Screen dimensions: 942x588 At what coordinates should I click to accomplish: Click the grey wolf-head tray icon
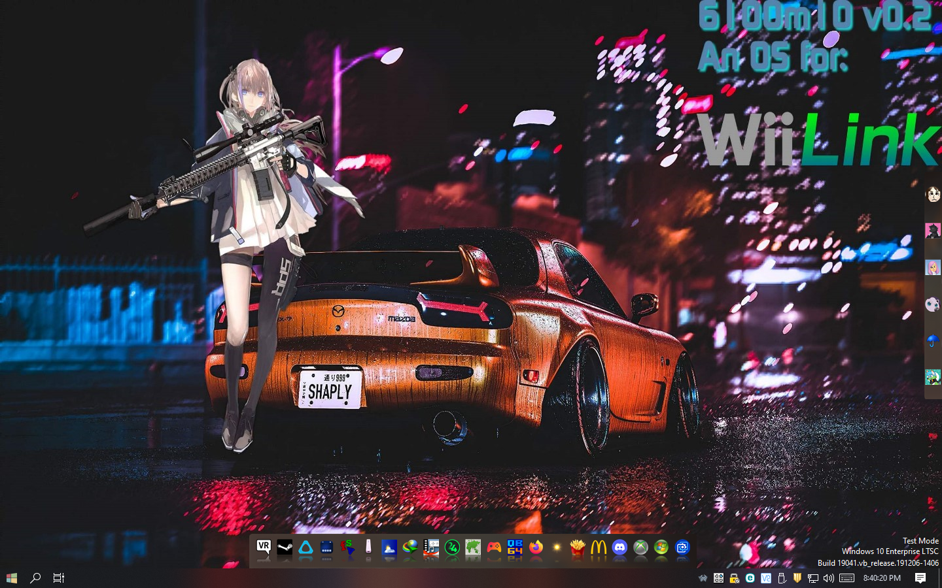[x=703, y=578]
